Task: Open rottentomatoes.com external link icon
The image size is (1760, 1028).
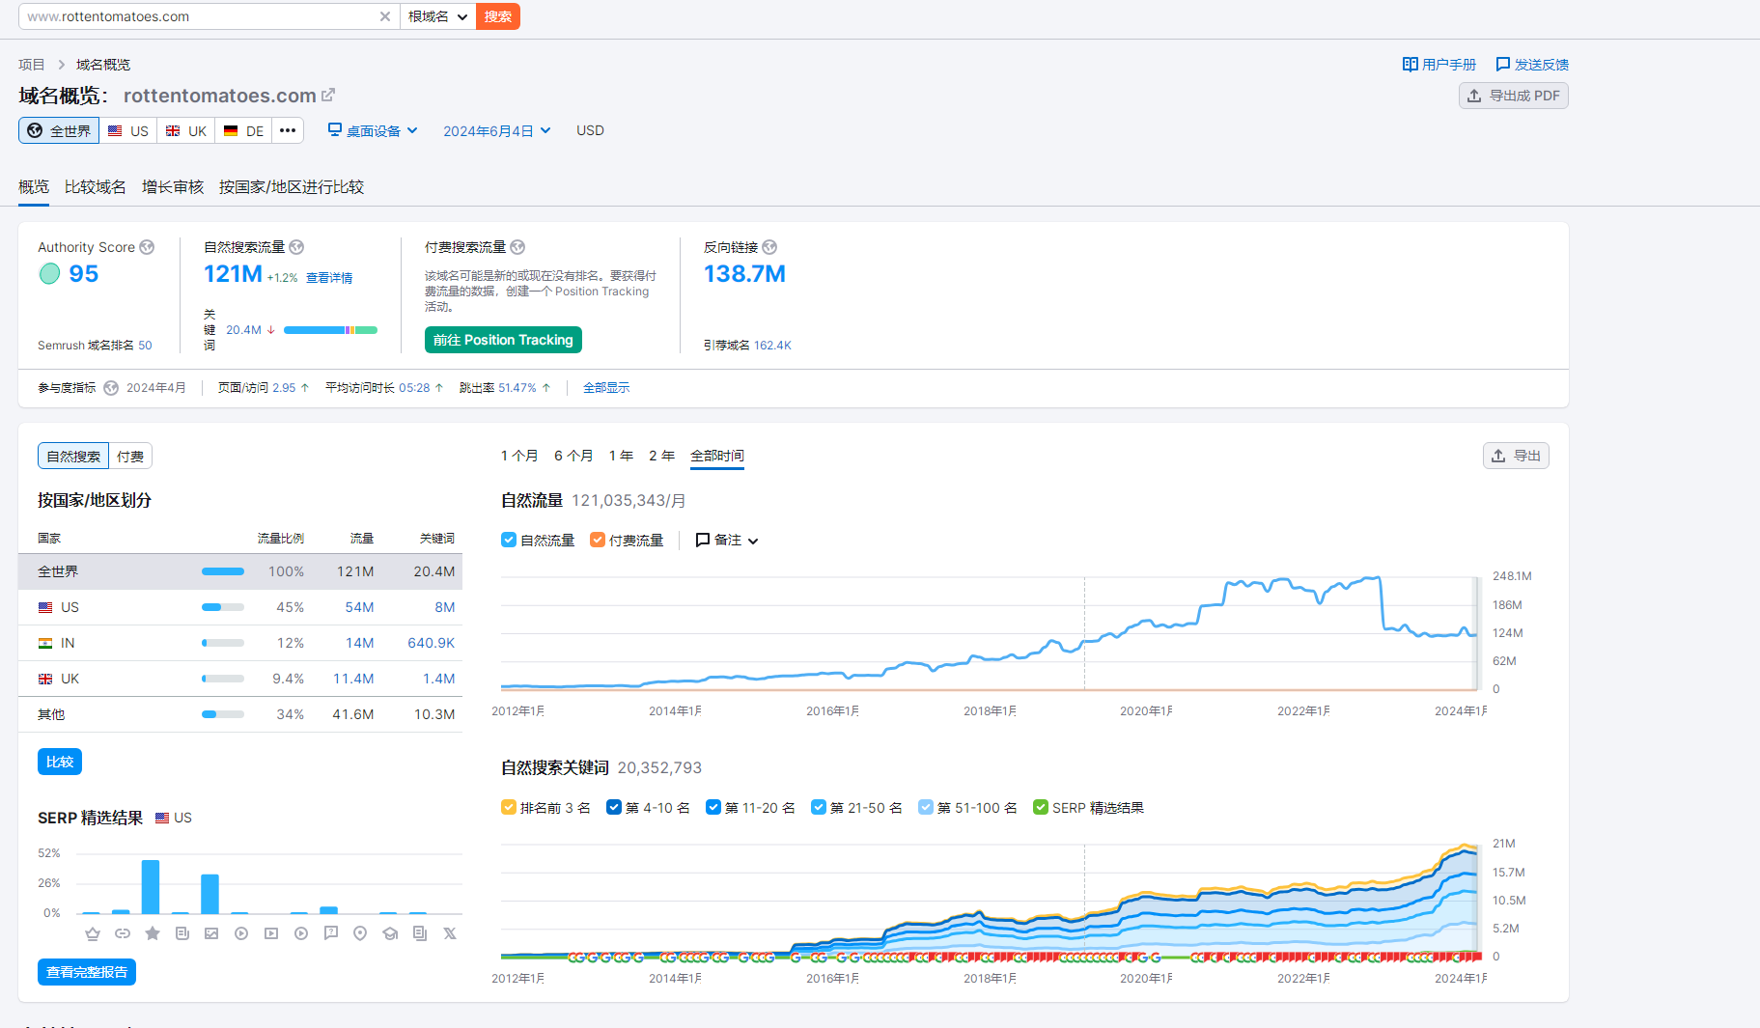Action: pos(328,95)
